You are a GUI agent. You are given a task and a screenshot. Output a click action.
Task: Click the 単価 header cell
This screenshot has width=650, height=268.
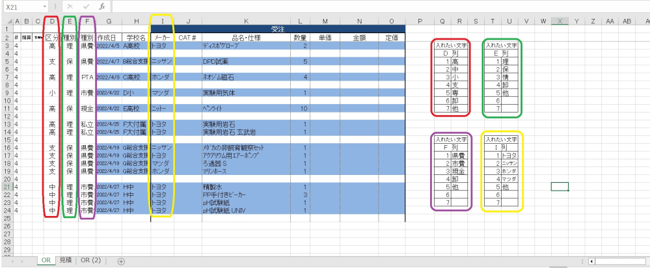tap(325, 37)
